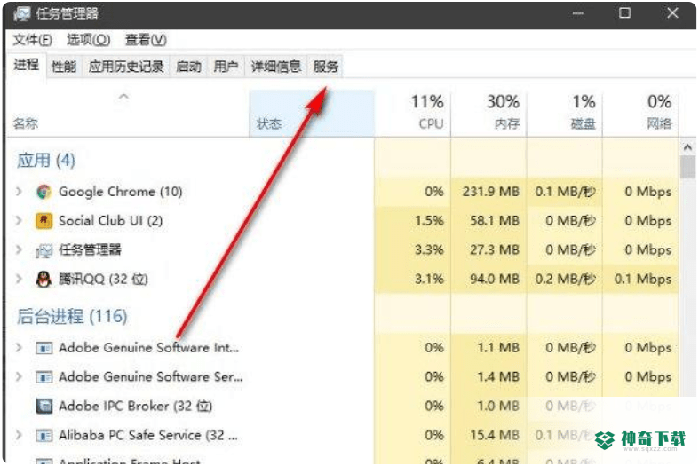Viewport: 699px width, 466px height.
Task: Expand Adobe Genuine Software Int... row
Action: pyautogui.click(x=19, y=347)
